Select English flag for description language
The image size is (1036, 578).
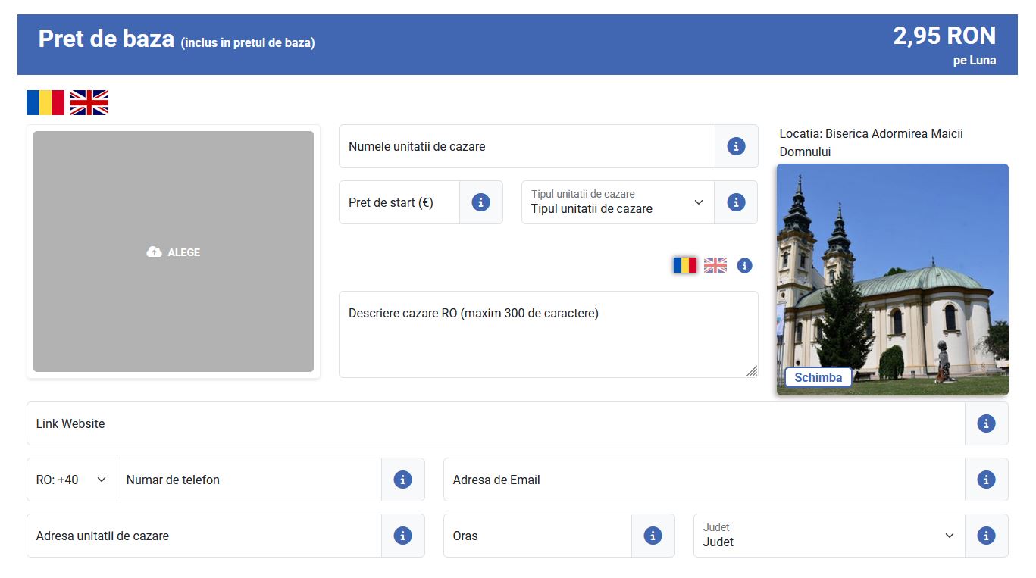[715, 265]
